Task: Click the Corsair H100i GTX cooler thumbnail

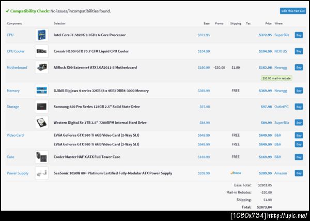Action: click(x=42, y=51)
